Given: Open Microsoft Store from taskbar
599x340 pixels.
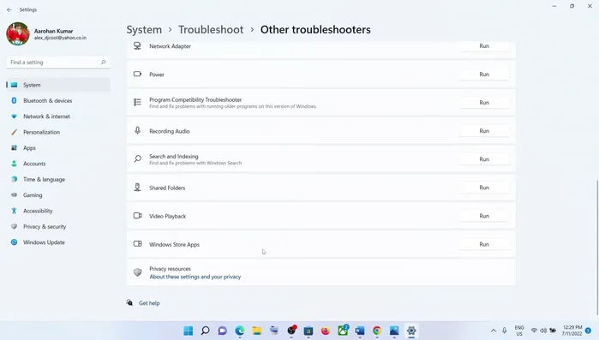Looking at the screenshot, I should [x=308, y=331].
